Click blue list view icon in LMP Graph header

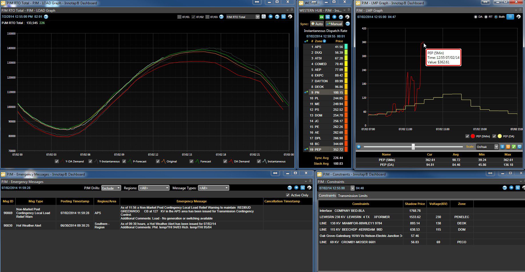pyautogui.click(x=510, y=17)
